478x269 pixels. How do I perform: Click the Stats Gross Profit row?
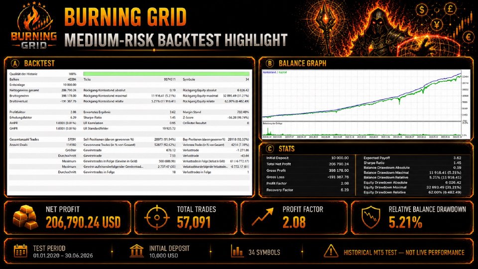pos(307,170)
